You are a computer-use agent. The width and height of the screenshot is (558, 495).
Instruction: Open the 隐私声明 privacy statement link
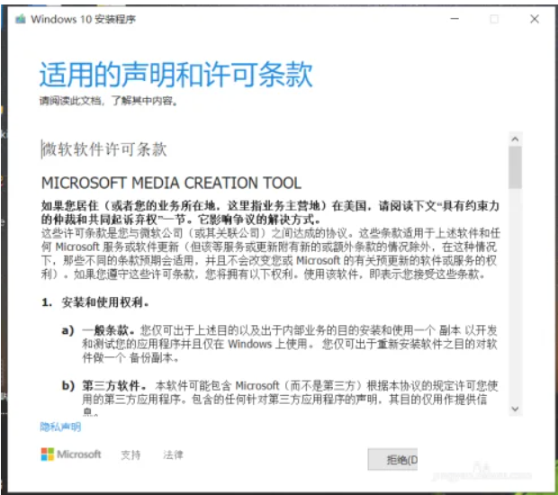coord(60,427)
